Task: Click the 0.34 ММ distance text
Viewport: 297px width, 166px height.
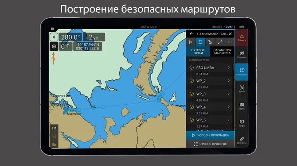Action: click(202, 74)
